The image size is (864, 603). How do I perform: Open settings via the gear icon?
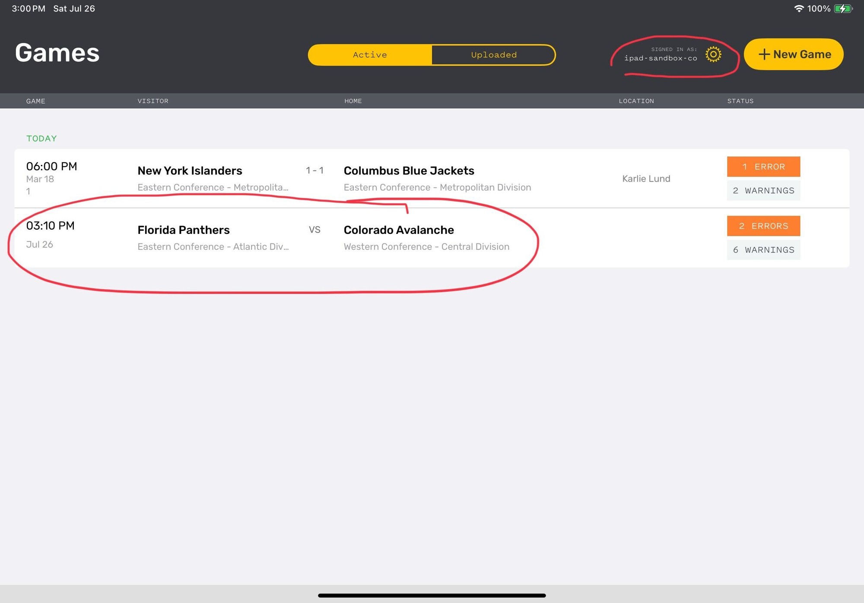tap(713, 54)
